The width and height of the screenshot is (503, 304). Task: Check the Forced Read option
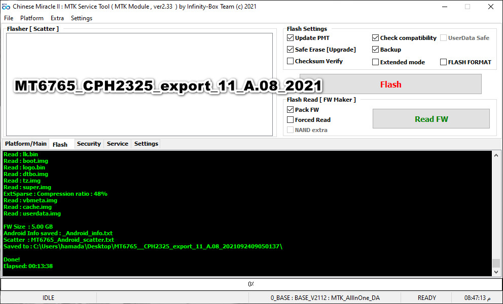291,119
